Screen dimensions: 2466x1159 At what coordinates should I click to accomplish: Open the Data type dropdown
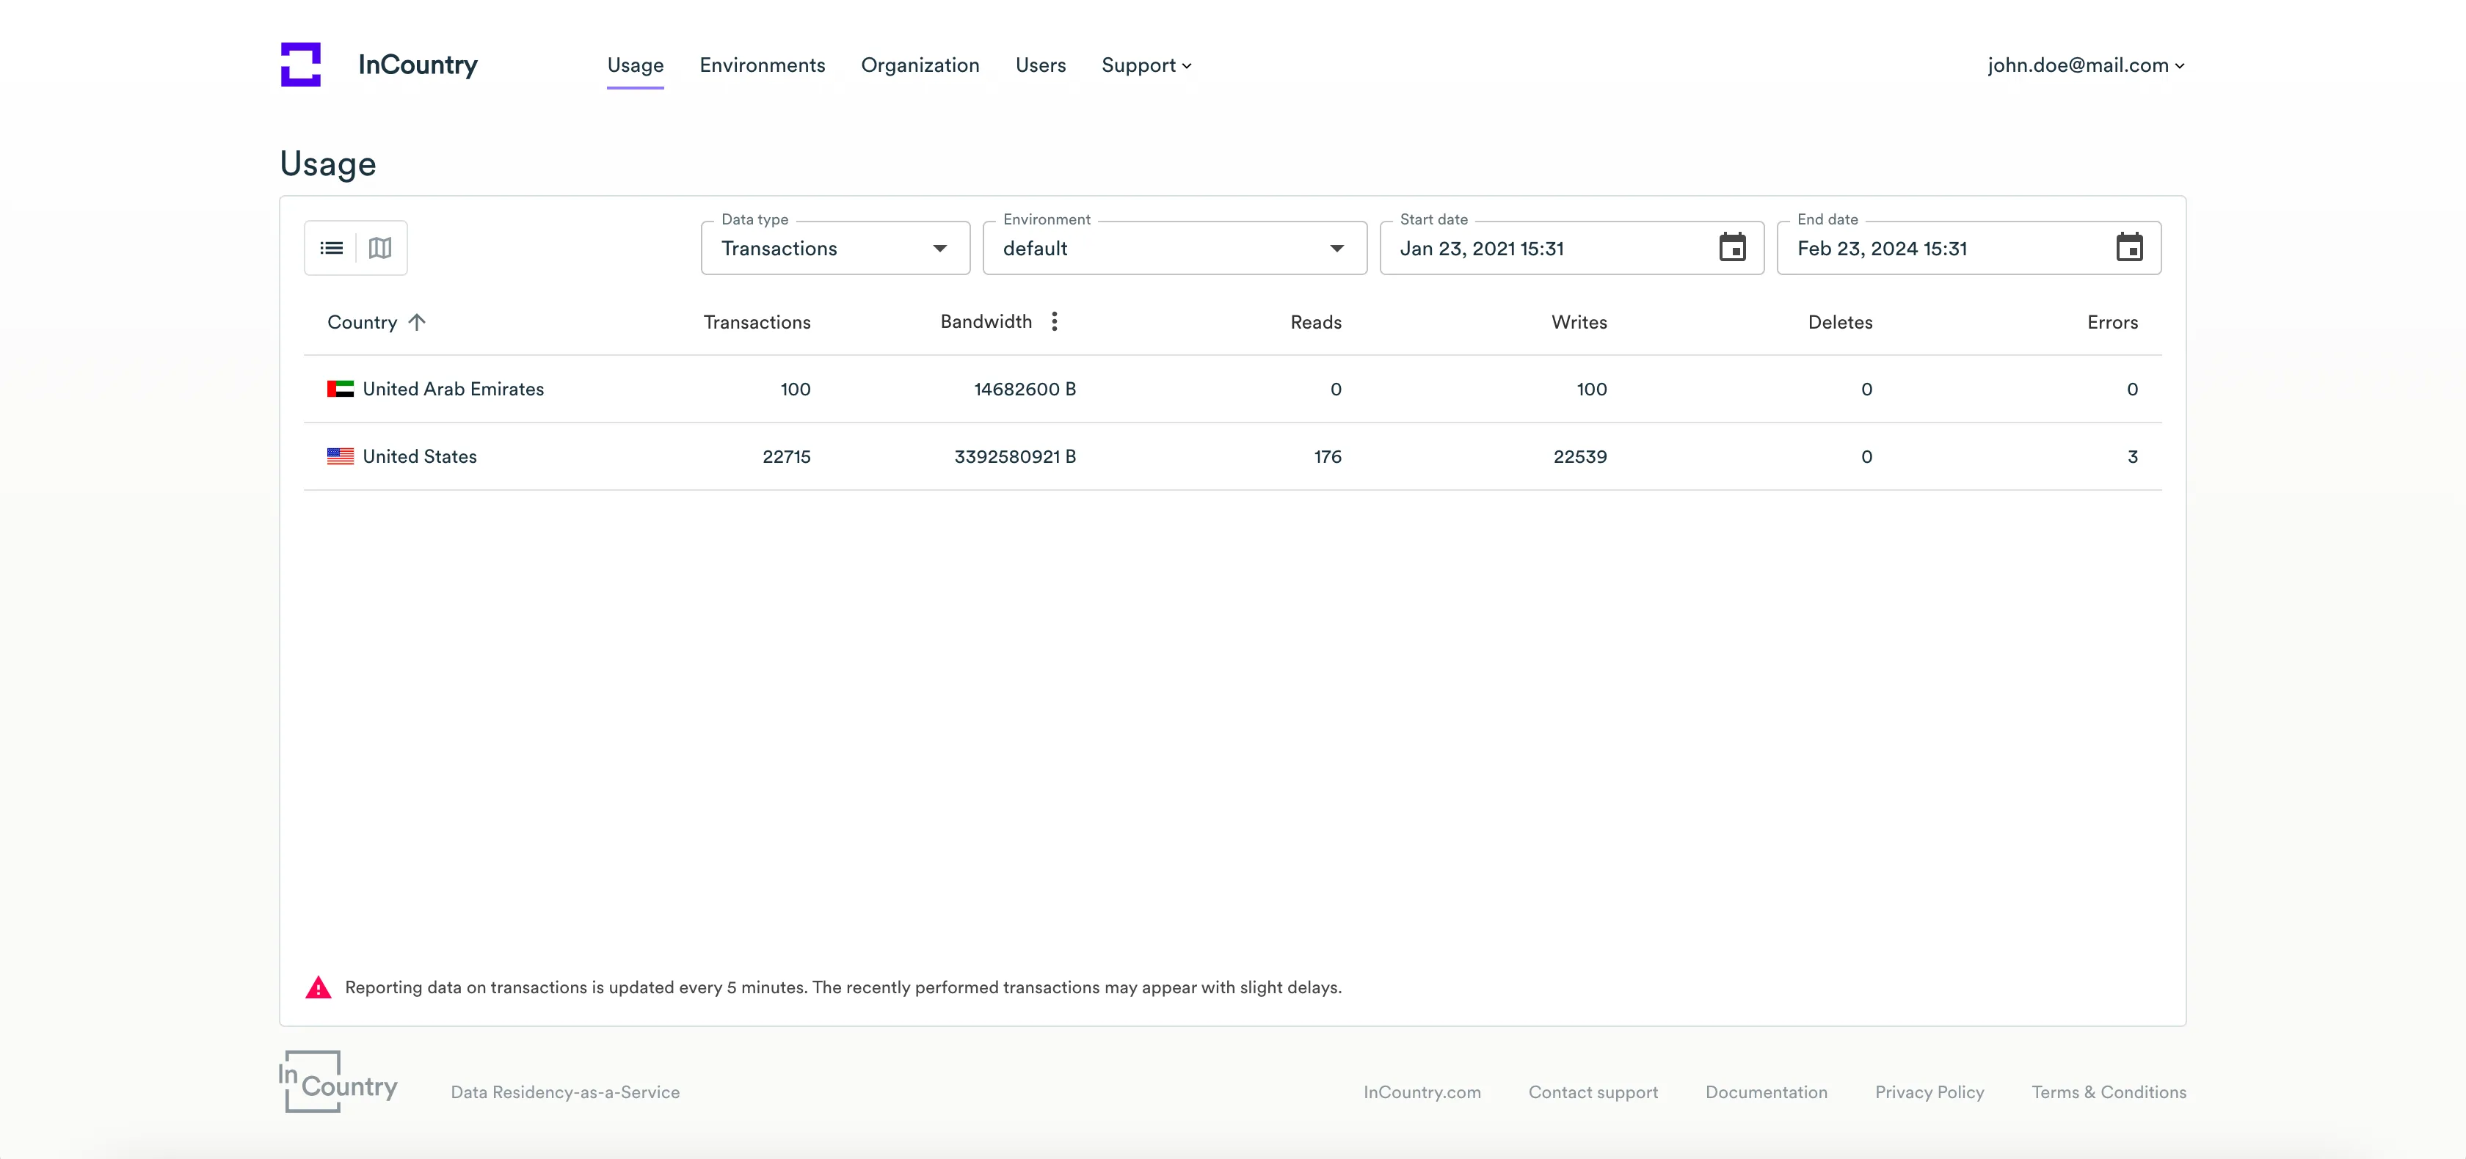[834, 249]
